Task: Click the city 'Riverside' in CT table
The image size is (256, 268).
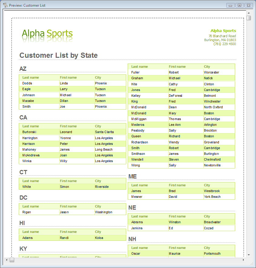Action: (x=102, y=187)
